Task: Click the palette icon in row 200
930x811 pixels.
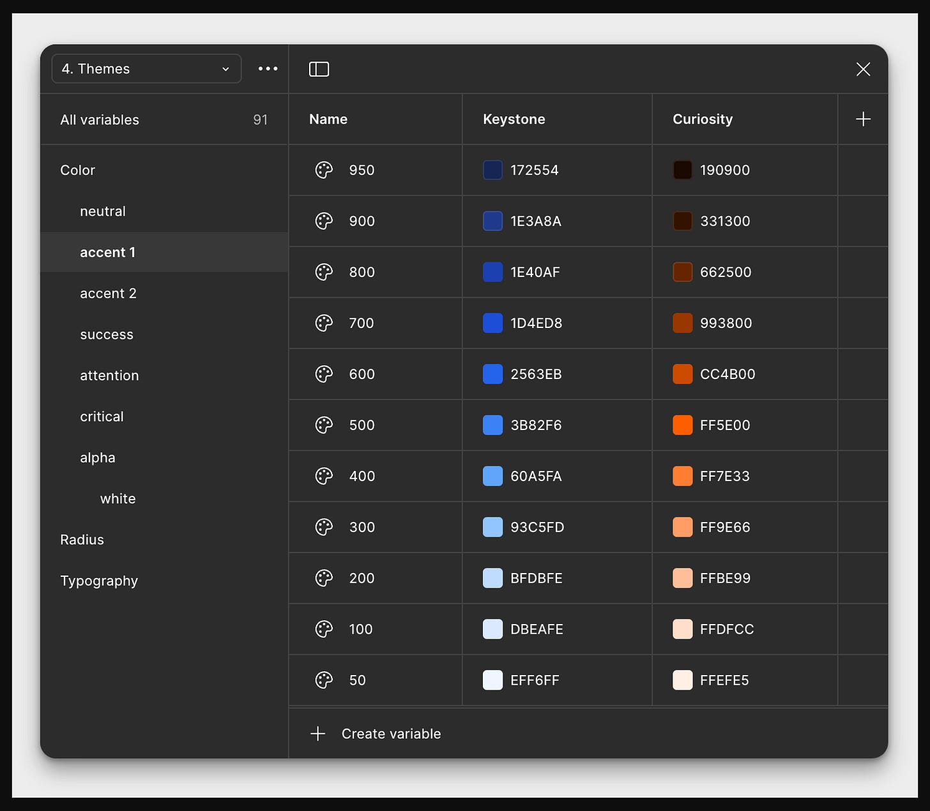Action: pyautogui.click(x=324, y=578)
